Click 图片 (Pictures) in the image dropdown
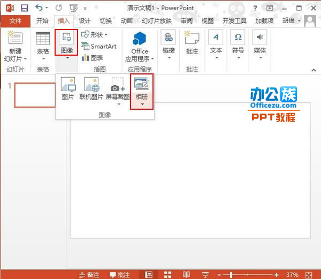This screenshot has width=321, height=279. pos(68,88)
